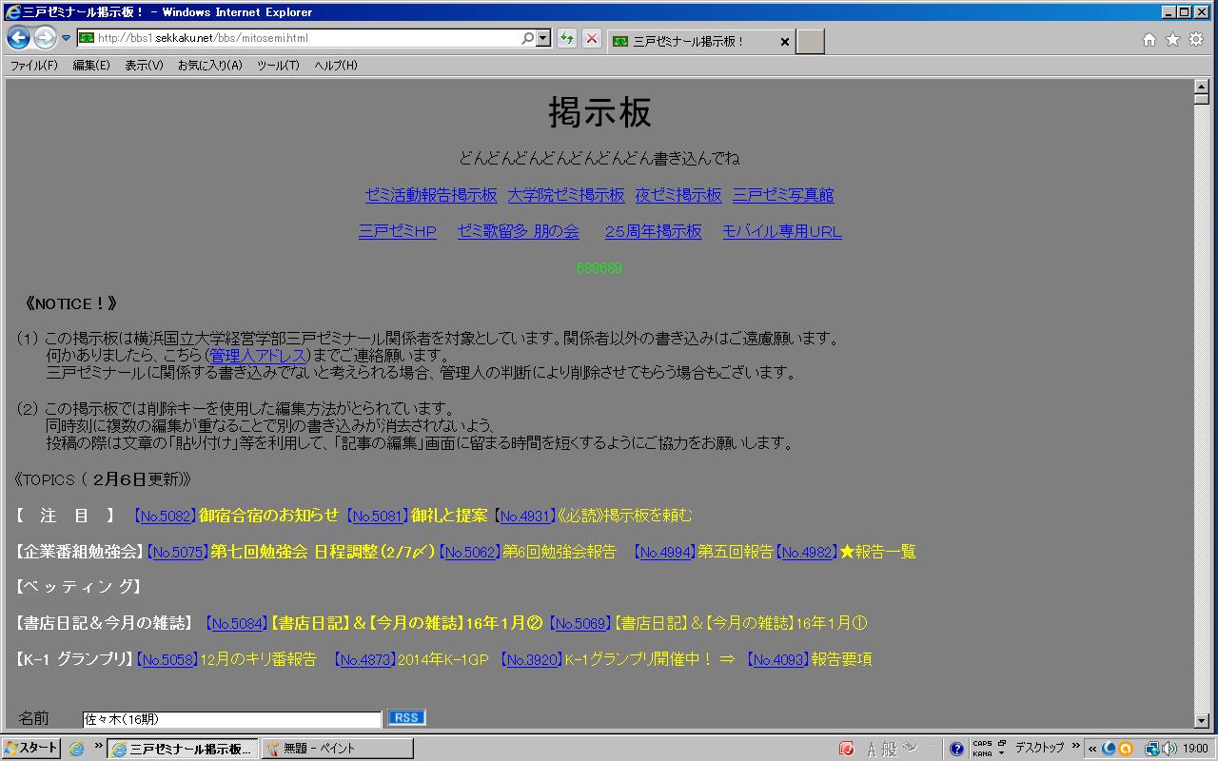The width and height of the screenshot is (1218, 761).
Task: Click the search magnifier in address bar
Action: click(x=527, y=38)
